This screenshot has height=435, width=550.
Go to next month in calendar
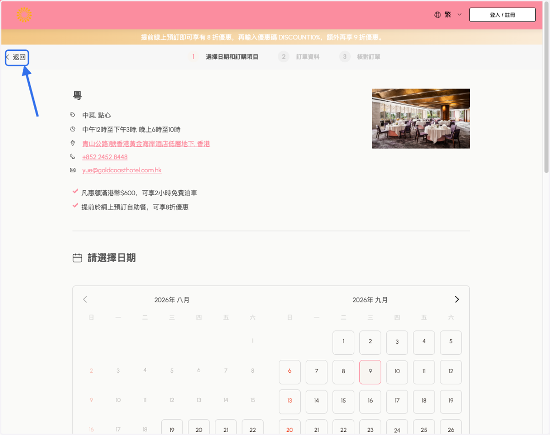pos(456,299)
